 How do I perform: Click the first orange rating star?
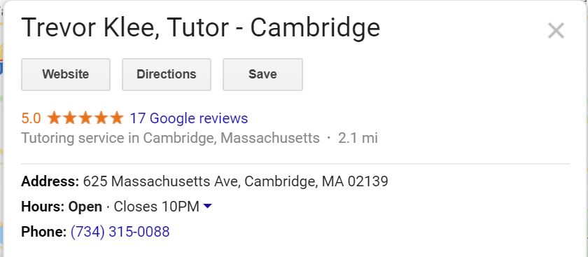click(54, 118)
